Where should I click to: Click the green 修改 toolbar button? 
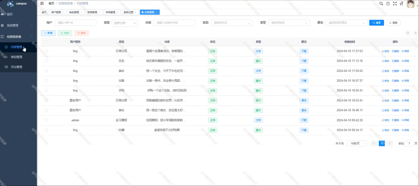tap(65, 33)
